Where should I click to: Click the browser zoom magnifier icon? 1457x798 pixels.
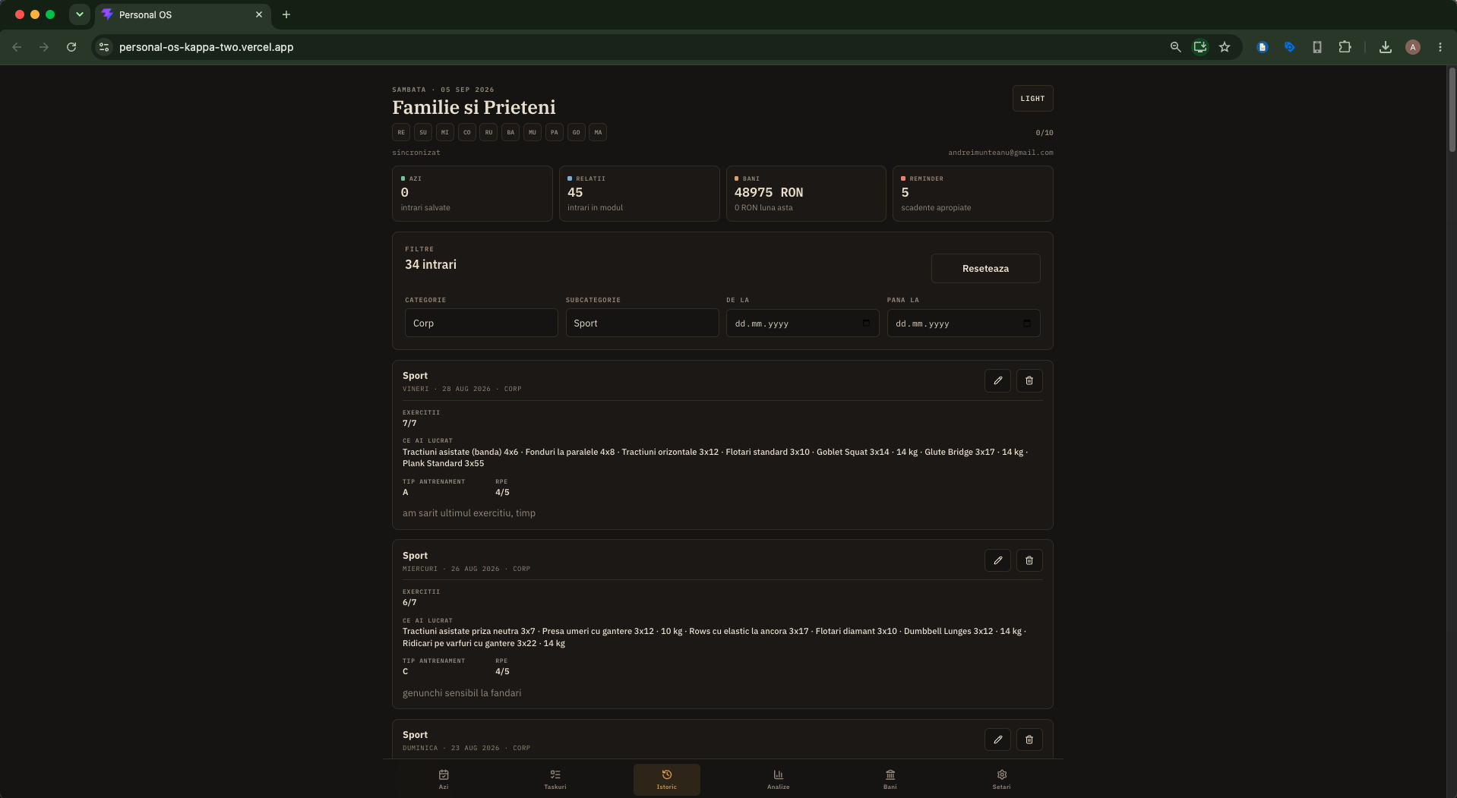[1175, 47]
